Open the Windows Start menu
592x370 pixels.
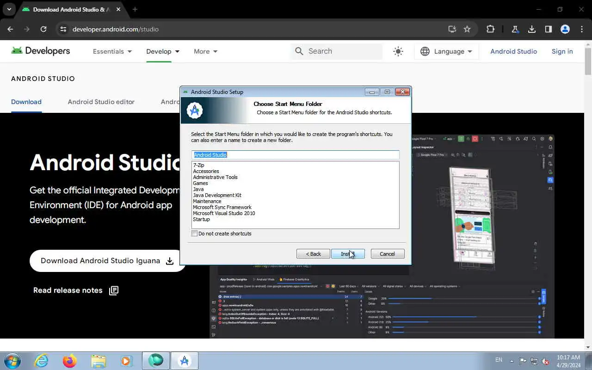tap(12, 360)
